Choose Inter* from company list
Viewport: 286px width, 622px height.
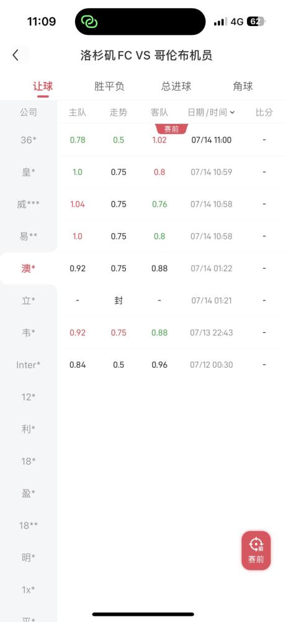29,364
